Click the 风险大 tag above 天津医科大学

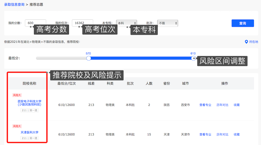17,126
